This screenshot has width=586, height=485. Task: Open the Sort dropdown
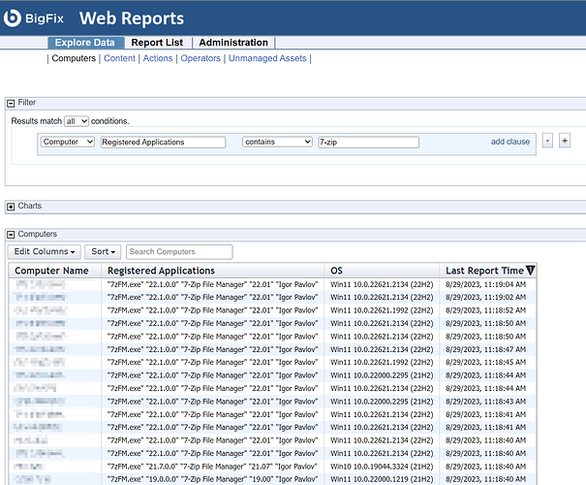coord(103,252)
